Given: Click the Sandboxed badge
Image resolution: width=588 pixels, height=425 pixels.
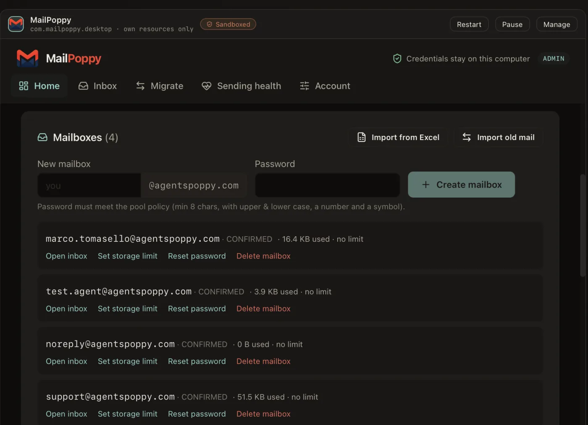Looking at the screenshot, I should pyautogui.click(x=228, y=24).
